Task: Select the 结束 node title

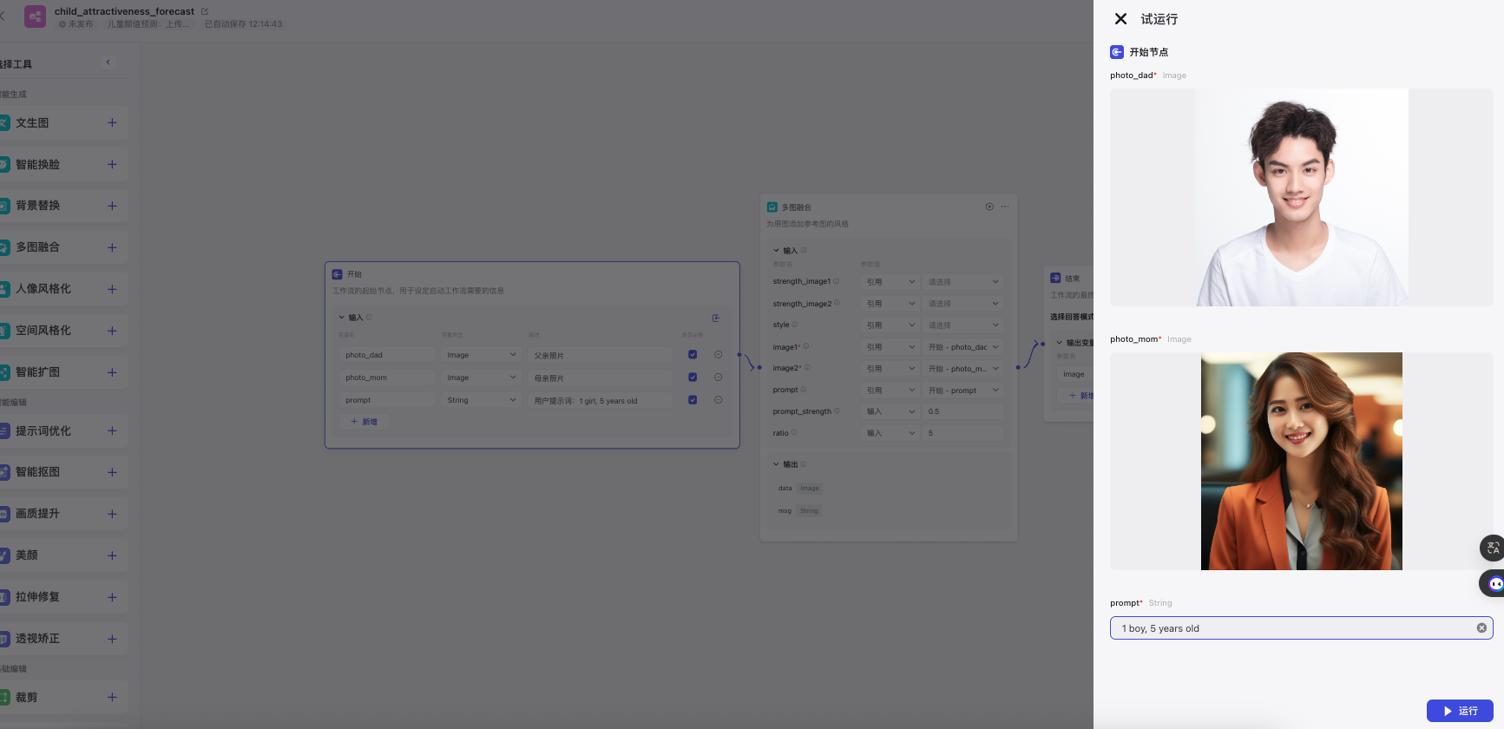Action: pos(1073,279)
